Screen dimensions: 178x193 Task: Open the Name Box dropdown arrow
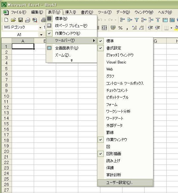coord(41,35)
